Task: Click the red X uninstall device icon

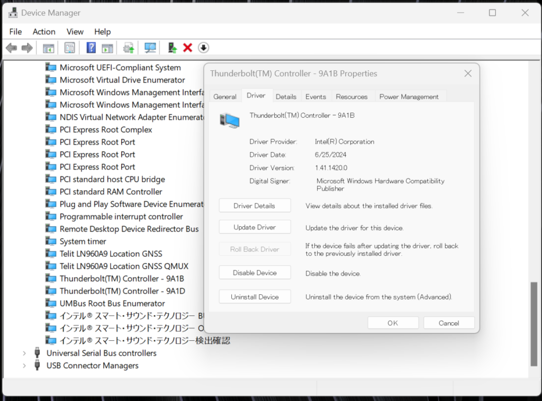Action: 187,48
